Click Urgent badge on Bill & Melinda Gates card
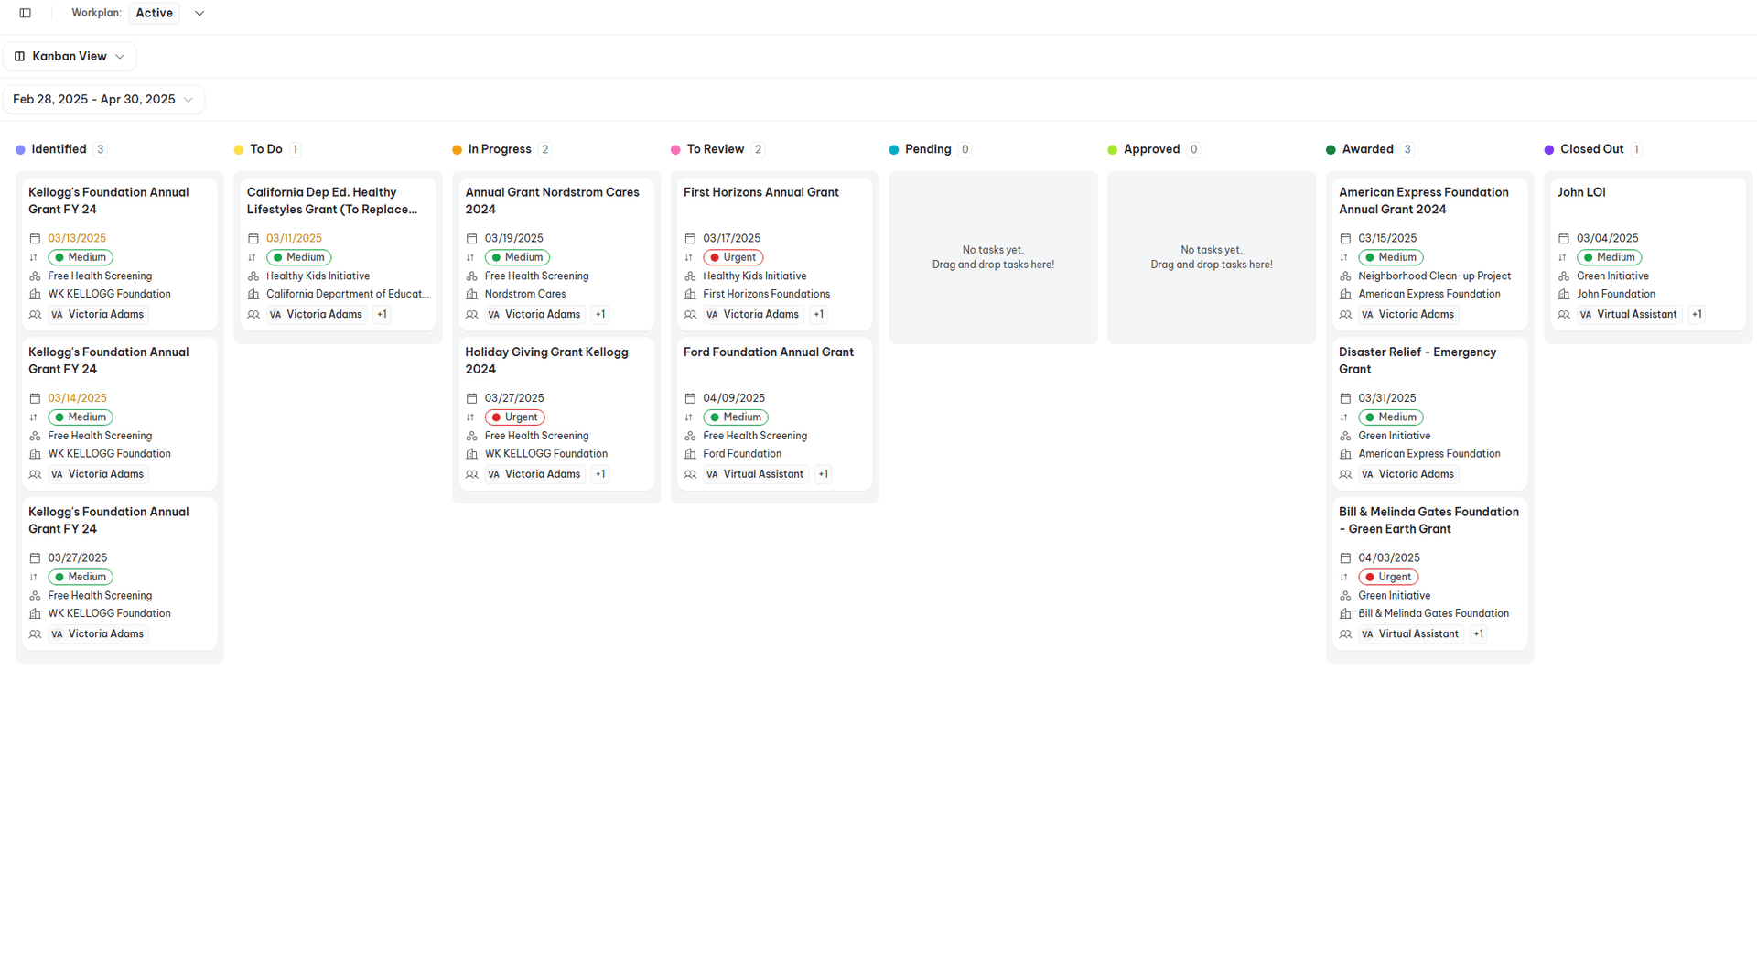 coord(1388,578)
